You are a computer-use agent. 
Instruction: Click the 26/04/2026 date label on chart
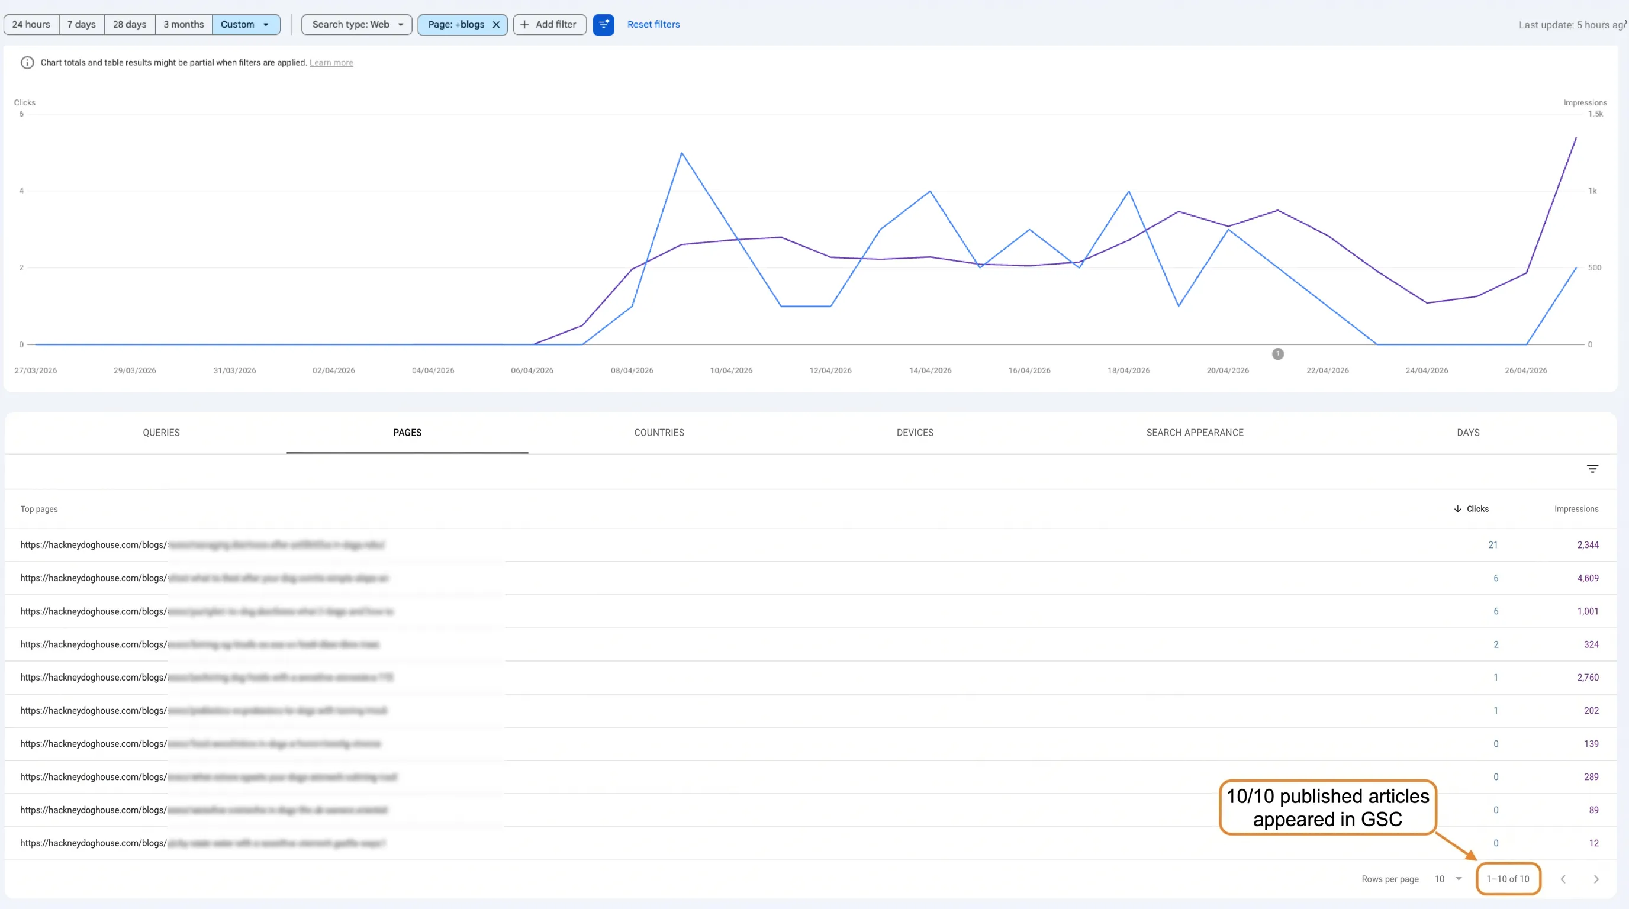point(1525,370)
